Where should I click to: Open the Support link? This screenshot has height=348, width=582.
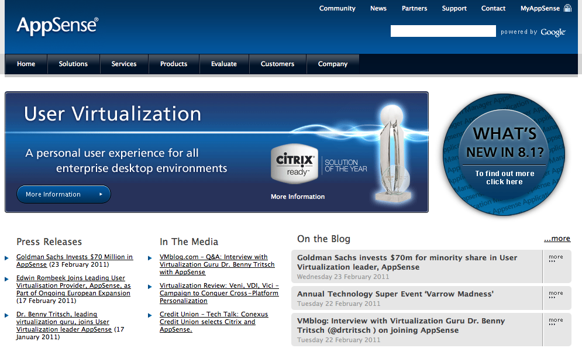(x=454, y=8)
